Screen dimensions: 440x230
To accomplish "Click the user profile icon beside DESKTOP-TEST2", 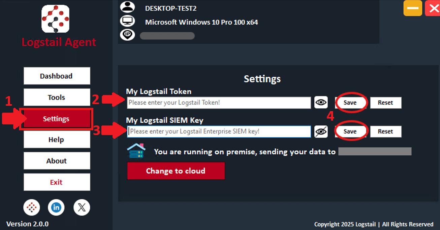I will coord(127,7).
